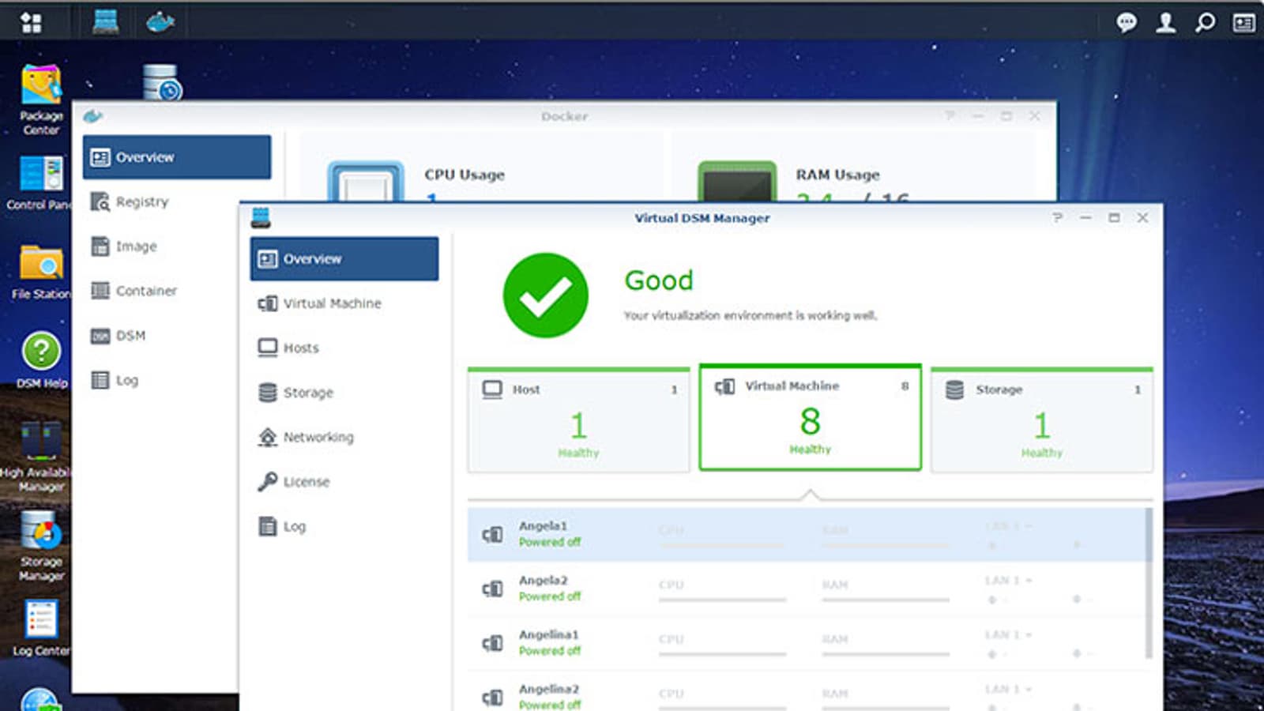
Task: Open Image in the Docker sidebar
Action: [177, 246]
